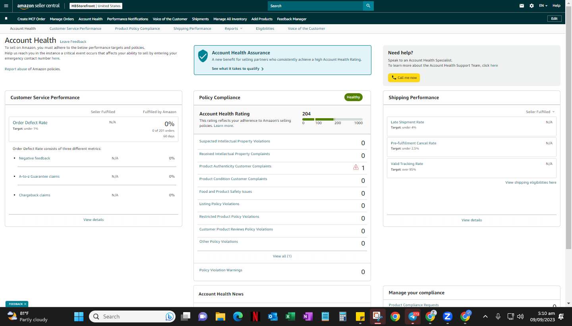This screenshot has width=572, height=326.
Task: Launch Excel from the taskbar
Action: (290, 316)
